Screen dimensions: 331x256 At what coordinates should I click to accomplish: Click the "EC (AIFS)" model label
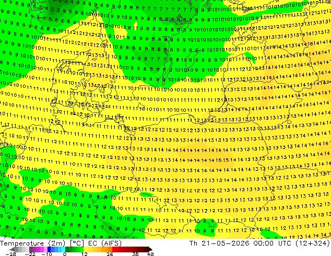(105, 243)
